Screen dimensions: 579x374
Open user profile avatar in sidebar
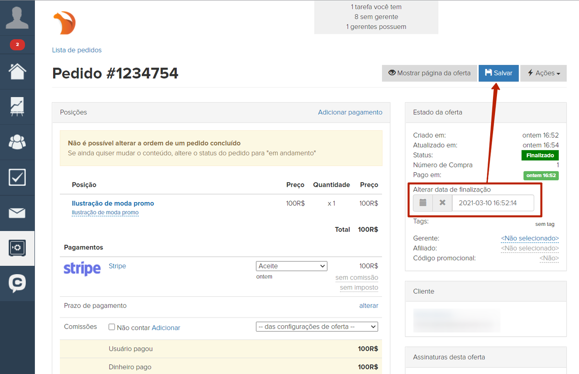(x=17, y=17)
